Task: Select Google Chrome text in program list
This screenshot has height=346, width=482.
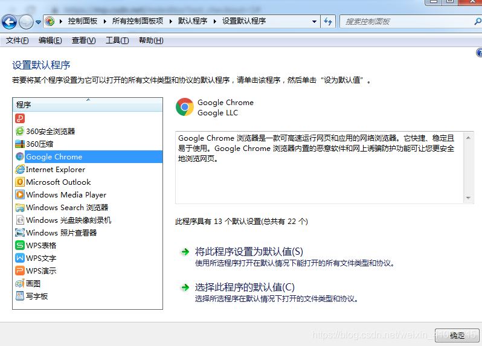Action: (54, 157)
